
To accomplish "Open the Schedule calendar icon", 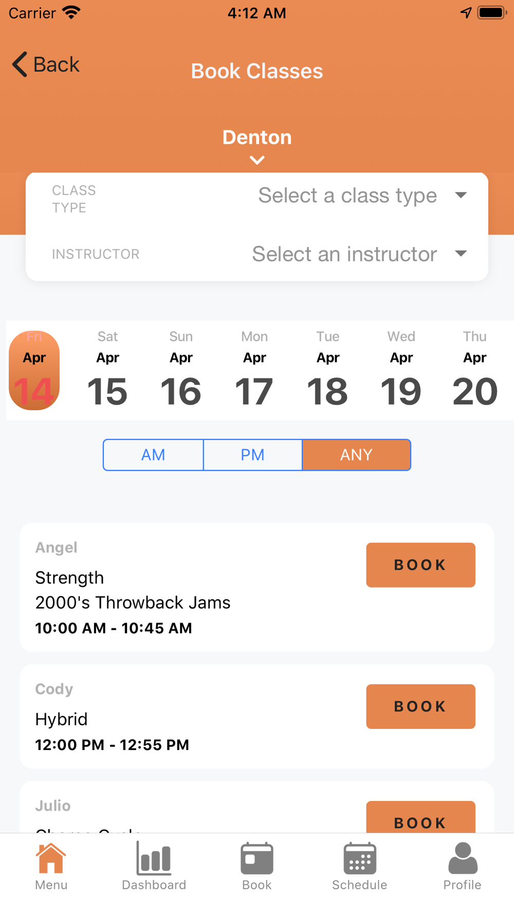I will [359, 858].
